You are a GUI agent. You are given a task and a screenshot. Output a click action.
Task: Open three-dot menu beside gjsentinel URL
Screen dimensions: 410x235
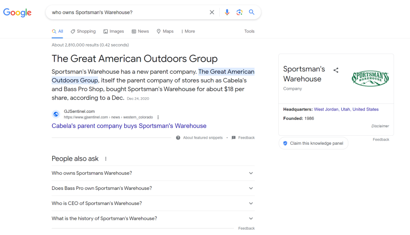click(x=158, y=117)
